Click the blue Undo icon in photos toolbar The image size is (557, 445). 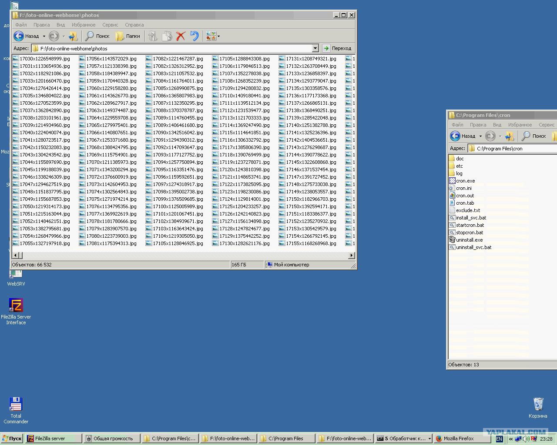coord(194,36)
